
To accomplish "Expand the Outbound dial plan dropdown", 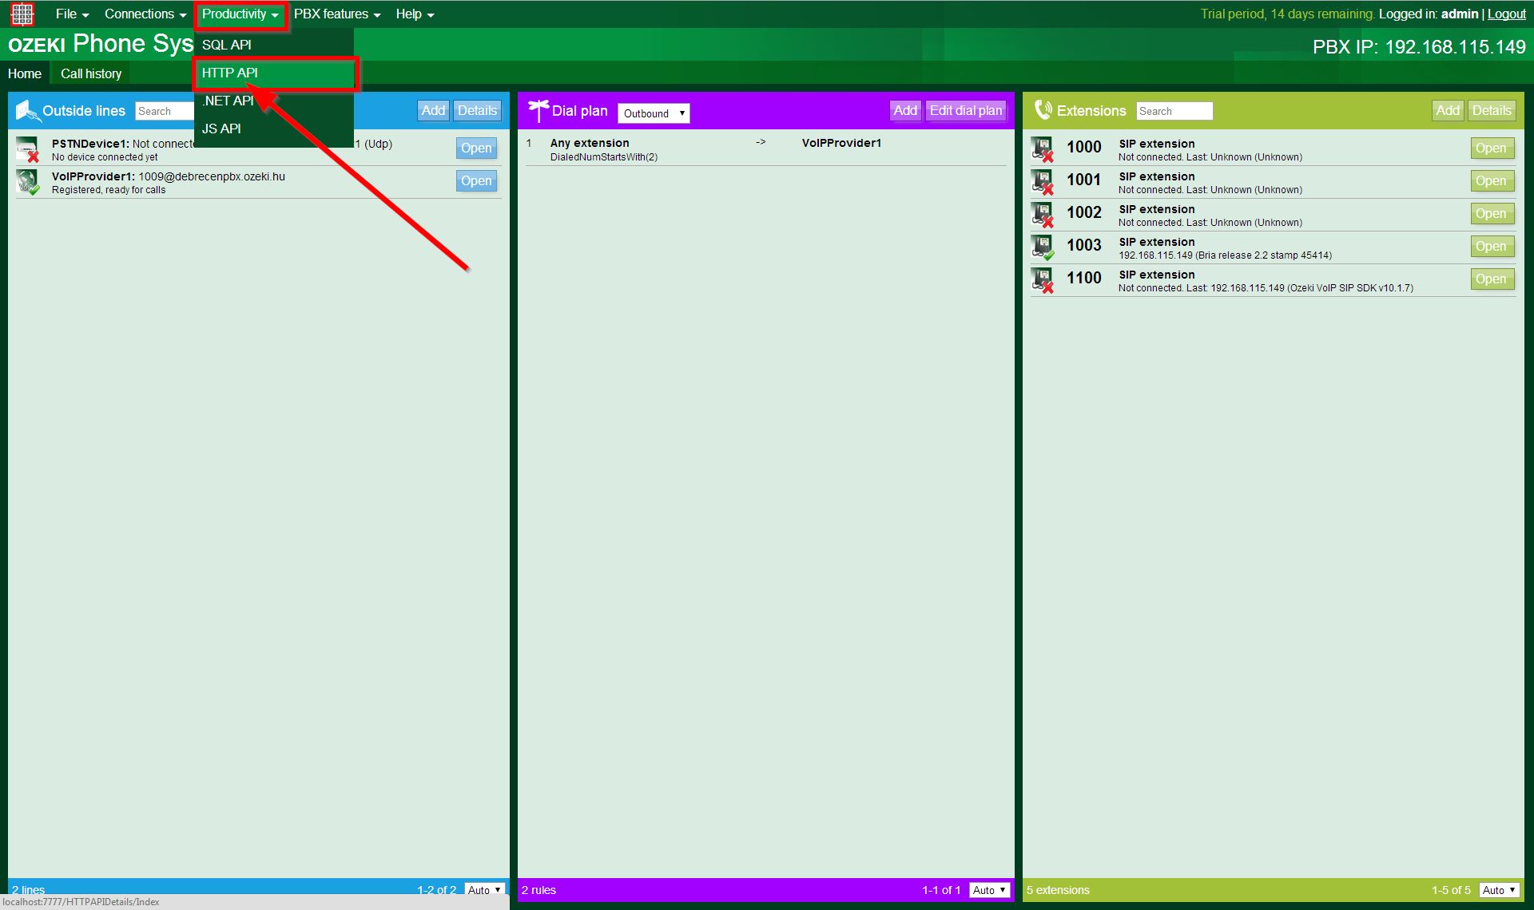I will click(x=654, y=112).
